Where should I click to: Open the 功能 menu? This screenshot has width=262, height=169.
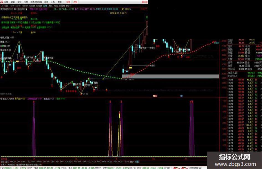[13, 2]
